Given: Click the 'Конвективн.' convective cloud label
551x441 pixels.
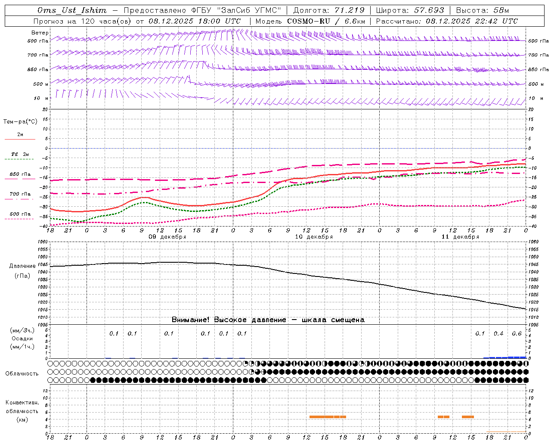Looking at the screenshot, I should pyautogui.click(x=22, y=403).
